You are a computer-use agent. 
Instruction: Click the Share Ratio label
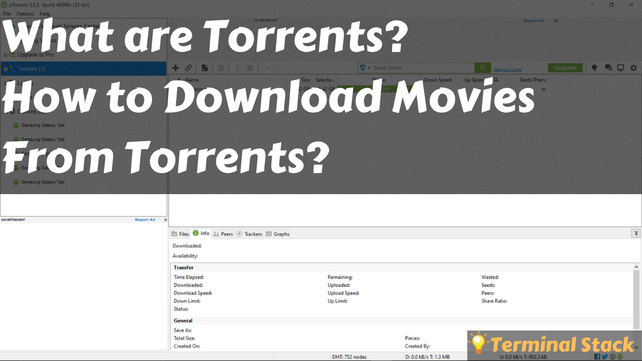494,301
